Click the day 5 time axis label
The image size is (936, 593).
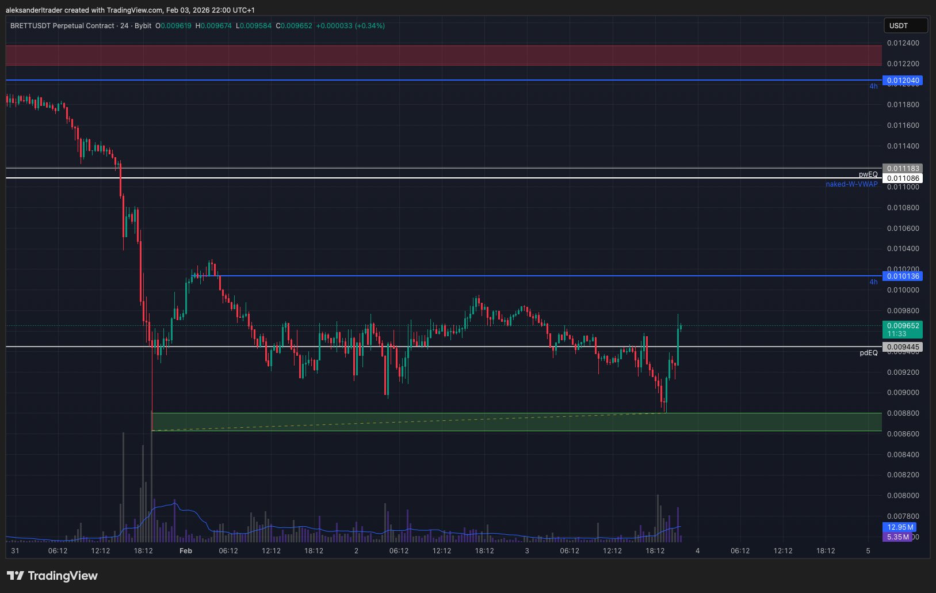[868, 551]
